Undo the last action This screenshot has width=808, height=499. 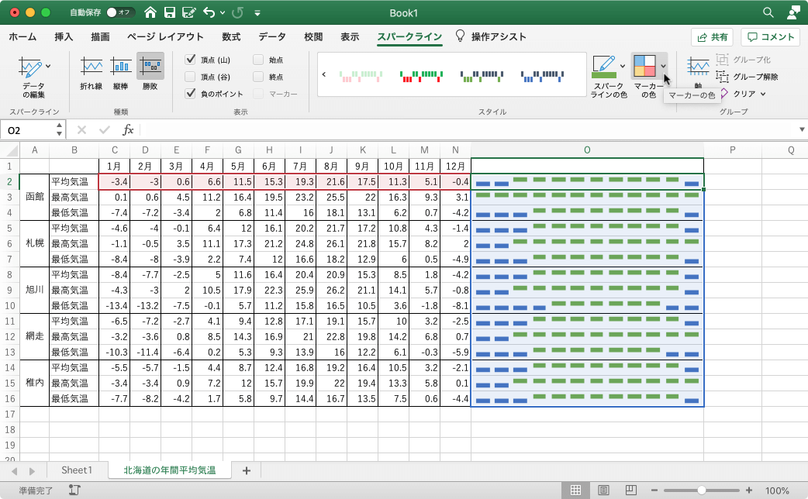pyautogui.click(x=209, y=12)
